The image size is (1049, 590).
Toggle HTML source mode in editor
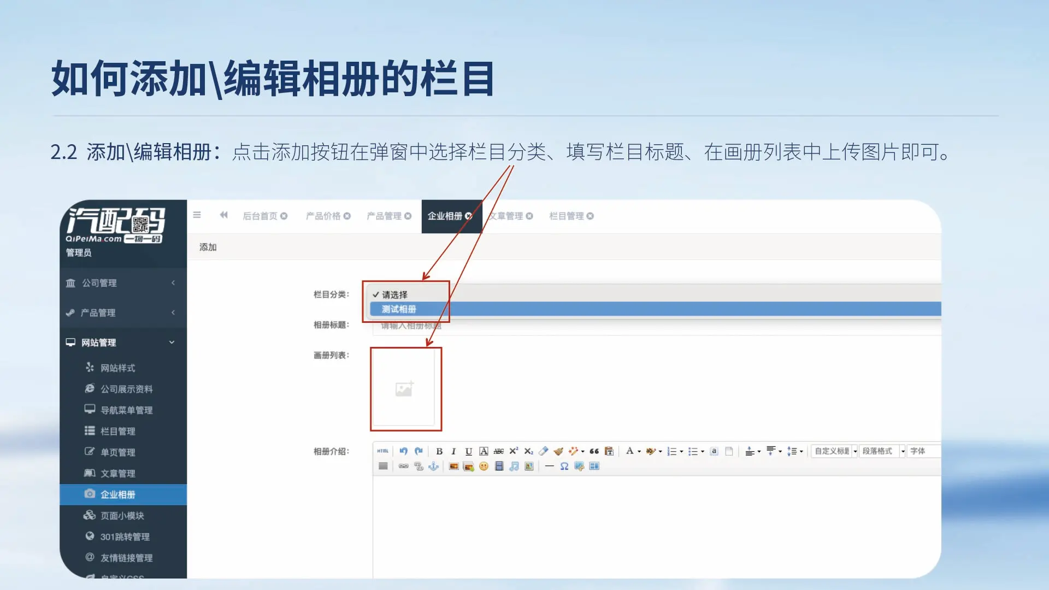tap(382, 451)
